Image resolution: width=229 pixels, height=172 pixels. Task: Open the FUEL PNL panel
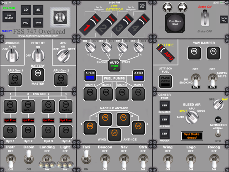pos(142,6)
